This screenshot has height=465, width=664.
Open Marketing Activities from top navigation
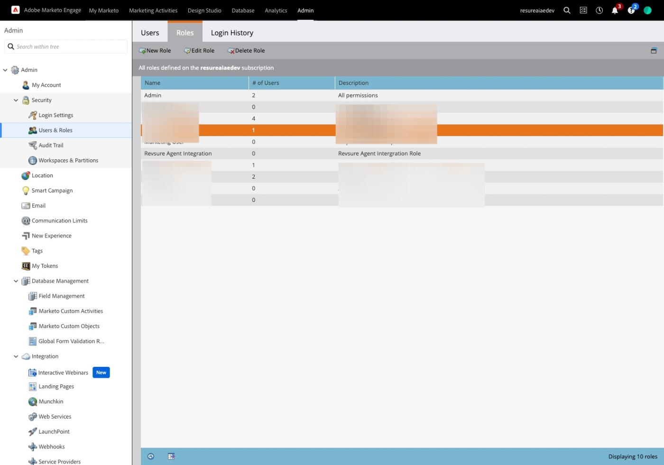[x=153, y=10]
